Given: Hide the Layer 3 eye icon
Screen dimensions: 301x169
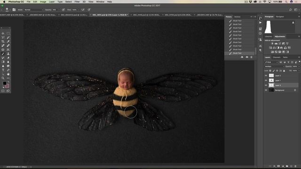Looking at the screenshot, I should coord(266,85).
